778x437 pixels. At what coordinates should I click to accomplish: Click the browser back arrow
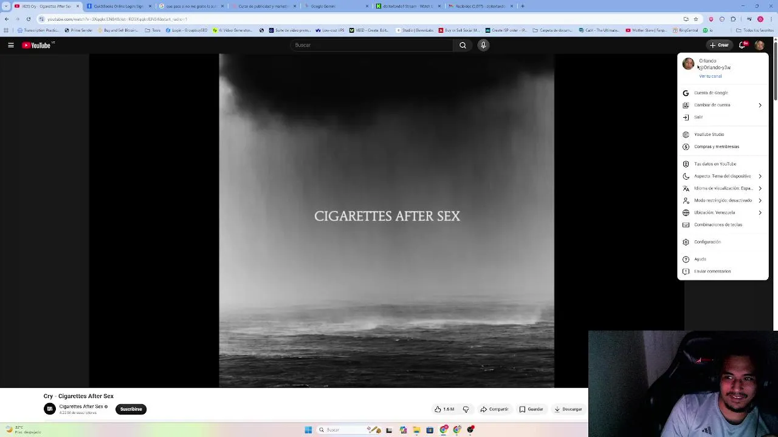coord(7,19)
